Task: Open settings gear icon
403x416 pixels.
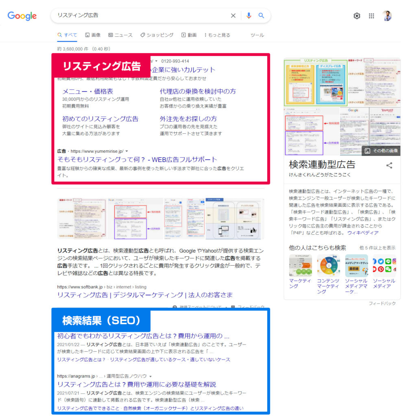Action: point(357,16)
